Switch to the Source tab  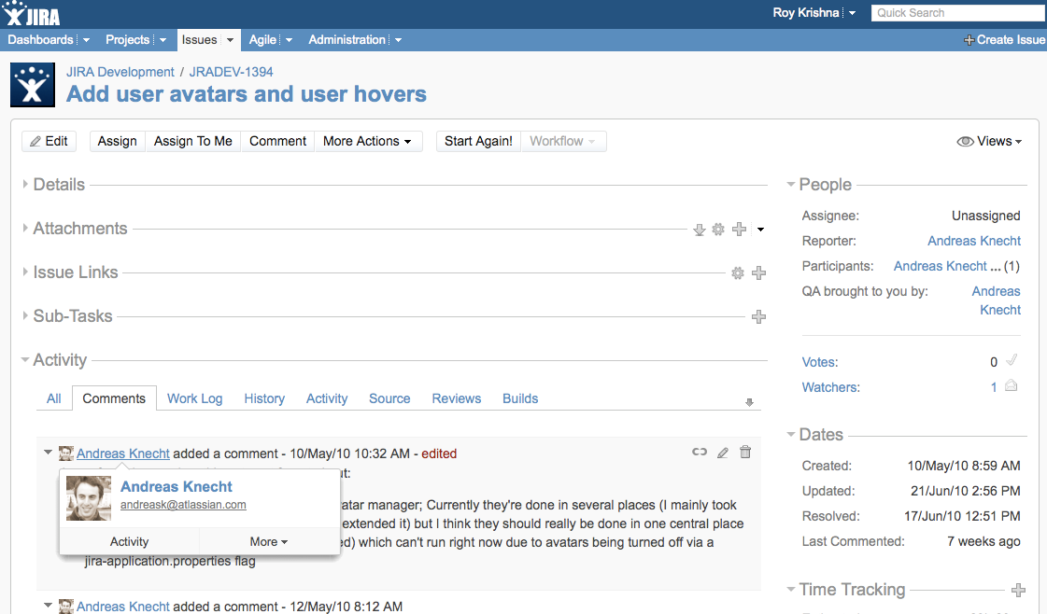389,398
